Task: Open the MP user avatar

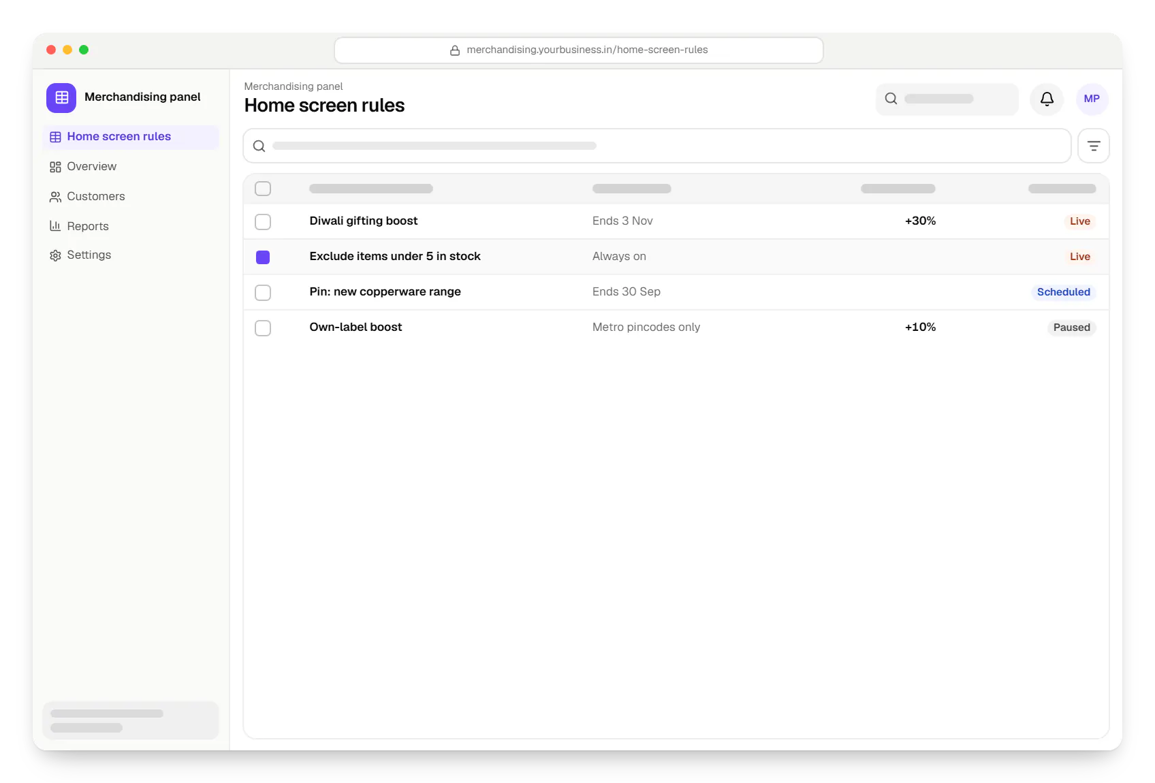Action: tap(1092, 99)
